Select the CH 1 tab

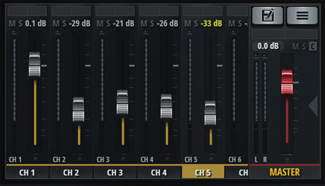pos(27,173)
